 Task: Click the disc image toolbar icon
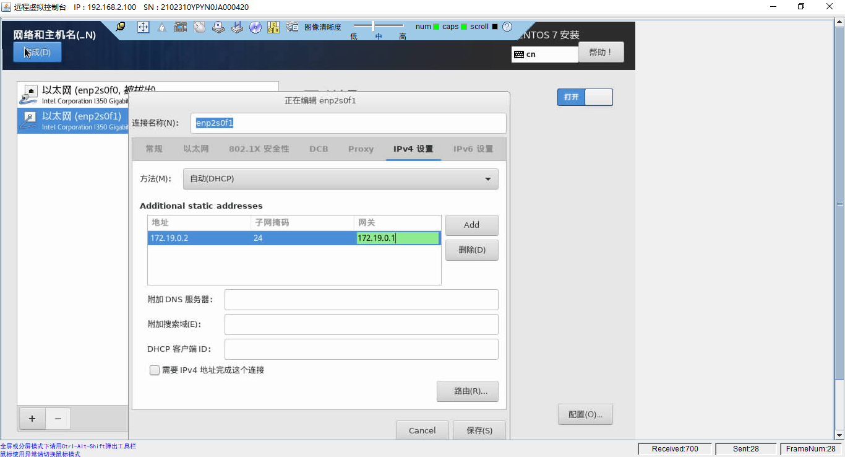point(255,27)
